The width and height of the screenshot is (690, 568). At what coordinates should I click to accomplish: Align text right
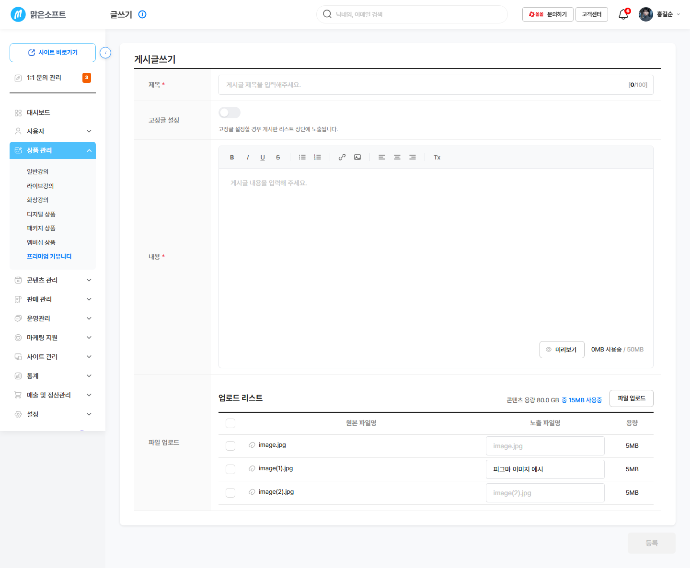pyautogui.click(x=413, y=157)
